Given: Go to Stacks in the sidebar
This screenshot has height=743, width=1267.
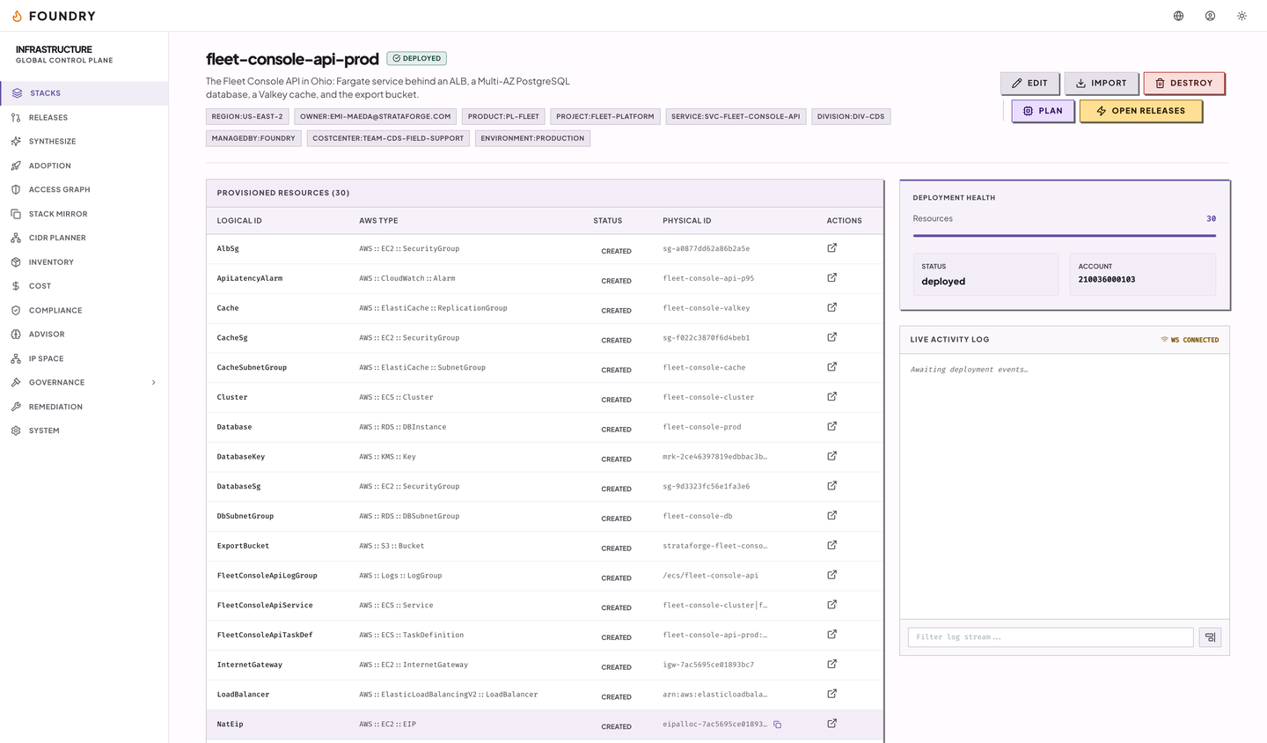Looking at the screenshot, I should [x=84, y=93].
